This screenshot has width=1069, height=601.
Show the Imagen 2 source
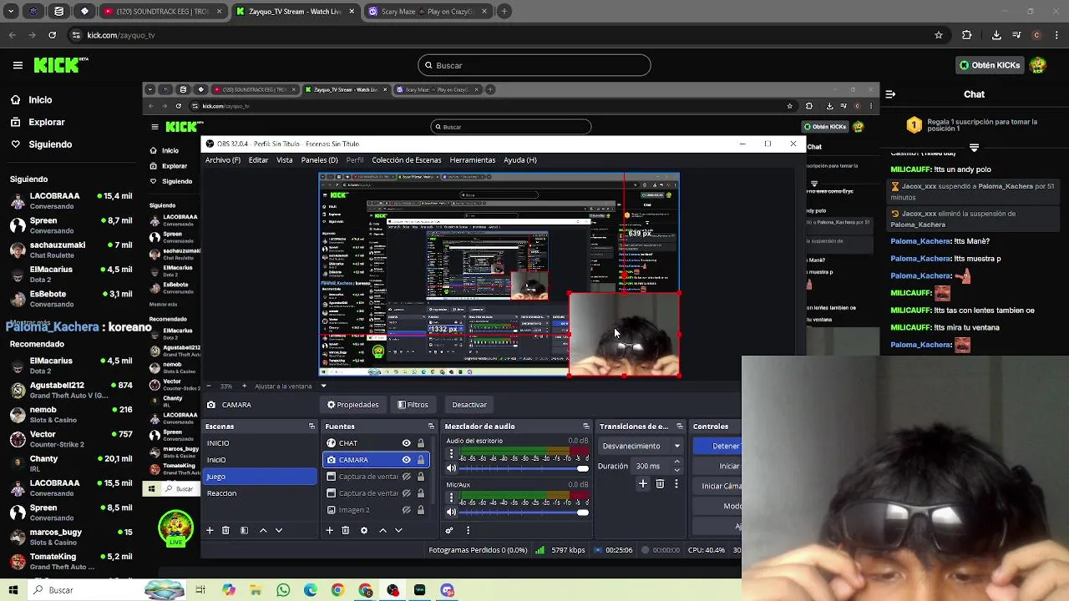pos(407,510)
